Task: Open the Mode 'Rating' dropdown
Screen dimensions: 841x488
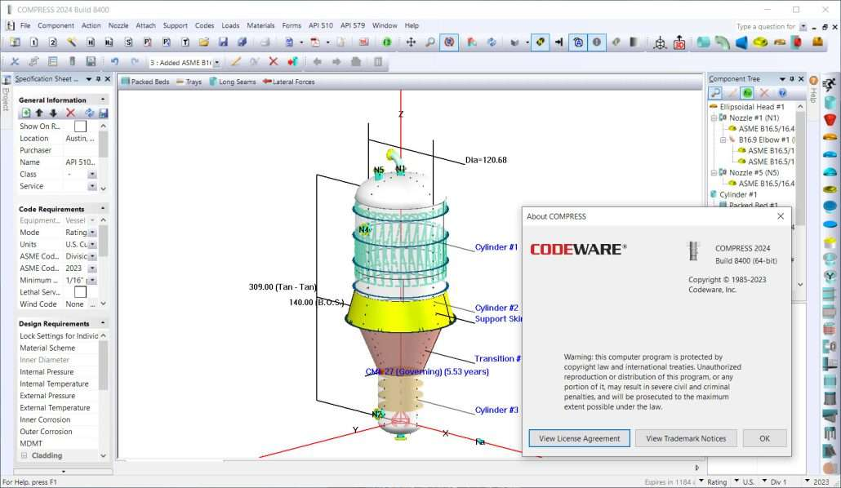Action: (93, 233)
